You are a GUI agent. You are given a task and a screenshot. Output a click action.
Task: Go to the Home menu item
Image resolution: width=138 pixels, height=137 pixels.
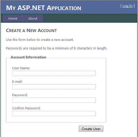13,18
